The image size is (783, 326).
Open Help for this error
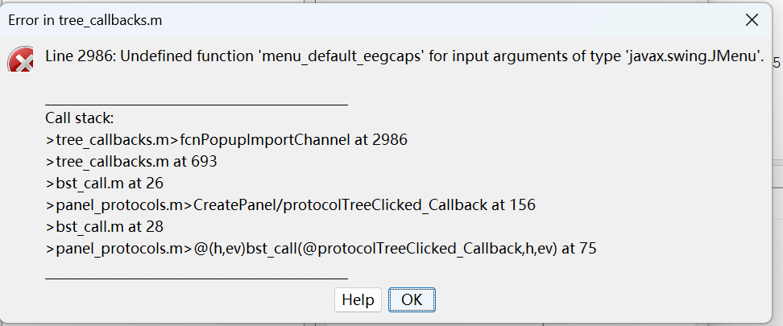click(x=358, y=299)
